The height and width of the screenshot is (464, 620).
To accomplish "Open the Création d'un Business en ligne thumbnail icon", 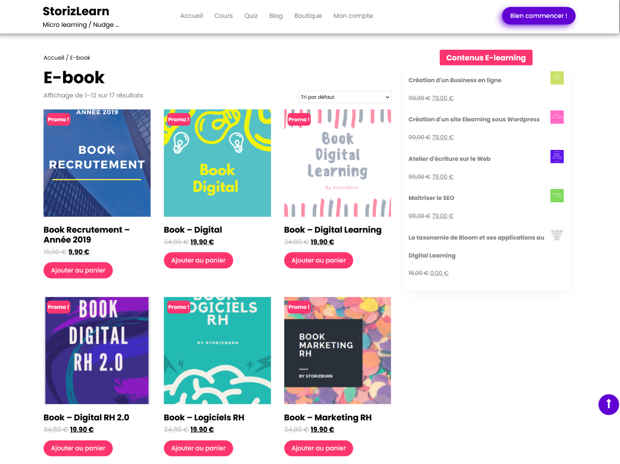I will point(557,78).
